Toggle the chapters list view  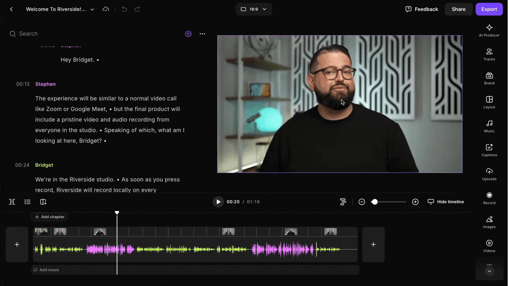coord(28,202)
